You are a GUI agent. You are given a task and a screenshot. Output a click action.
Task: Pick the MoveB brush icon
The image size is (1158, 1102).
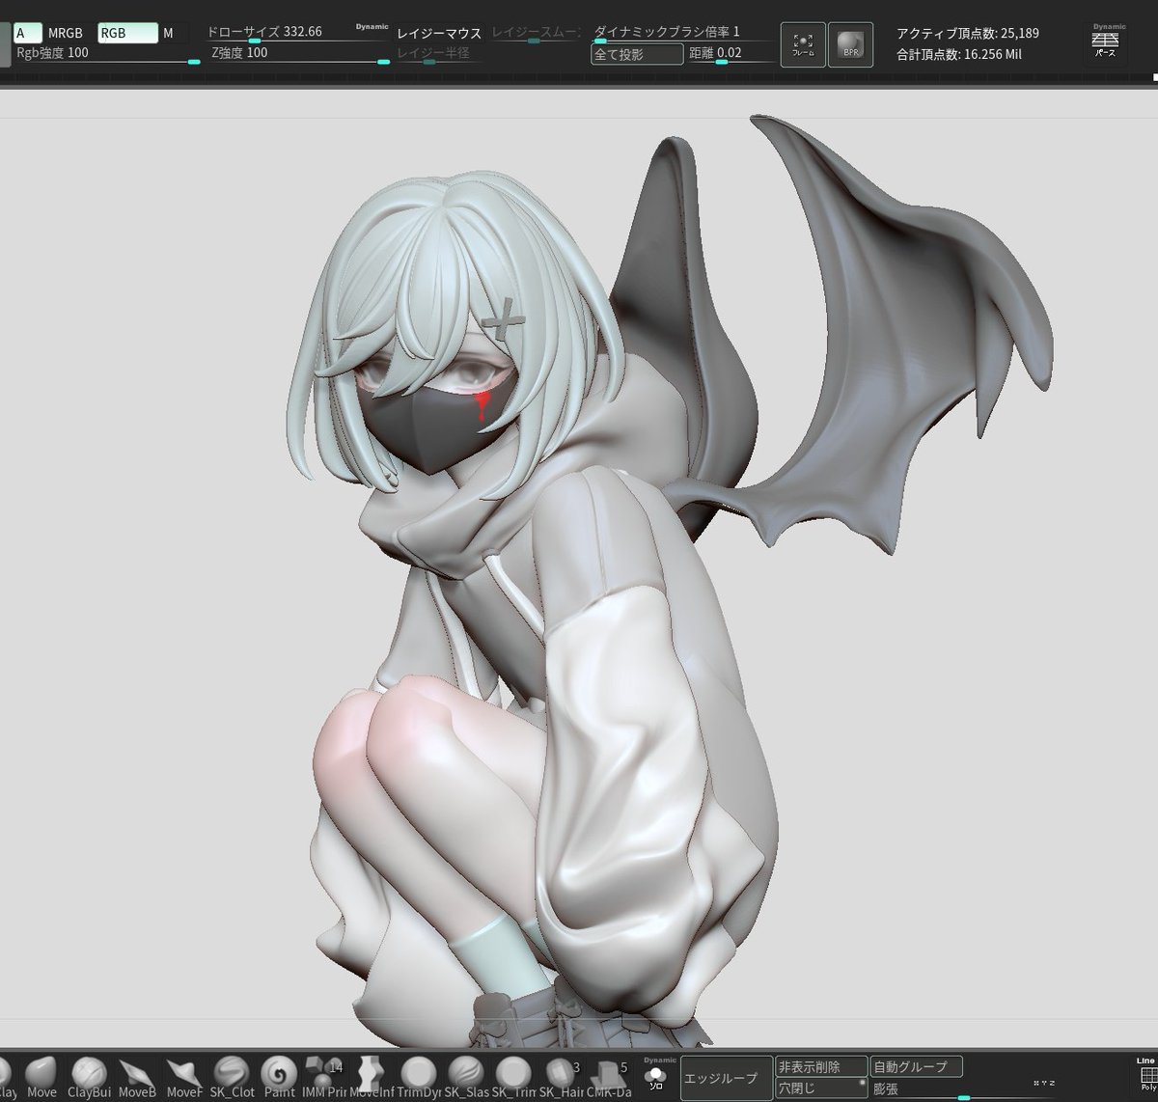click(137, 1077)
